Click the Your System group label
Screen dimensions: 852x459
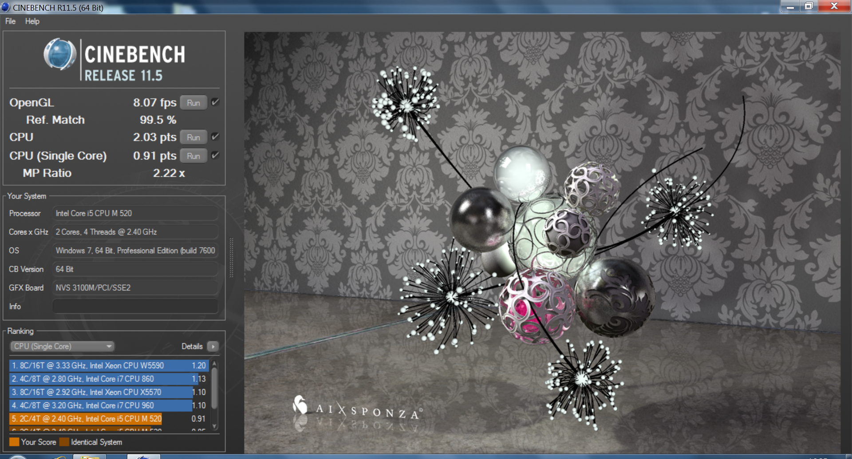(x=27, y=196)
